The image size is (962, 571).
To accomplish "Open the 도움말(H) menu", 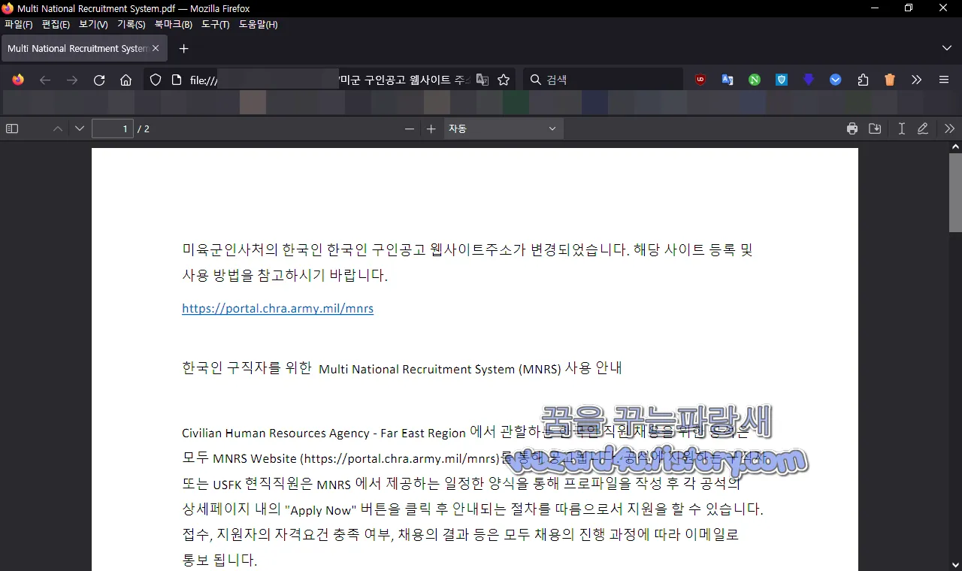I will pos(258,25).
